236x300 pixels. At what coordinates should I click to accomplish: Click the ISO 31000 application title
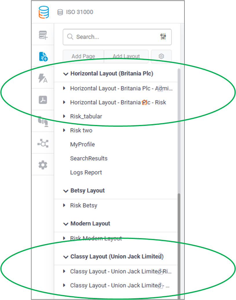pos(80,12)
